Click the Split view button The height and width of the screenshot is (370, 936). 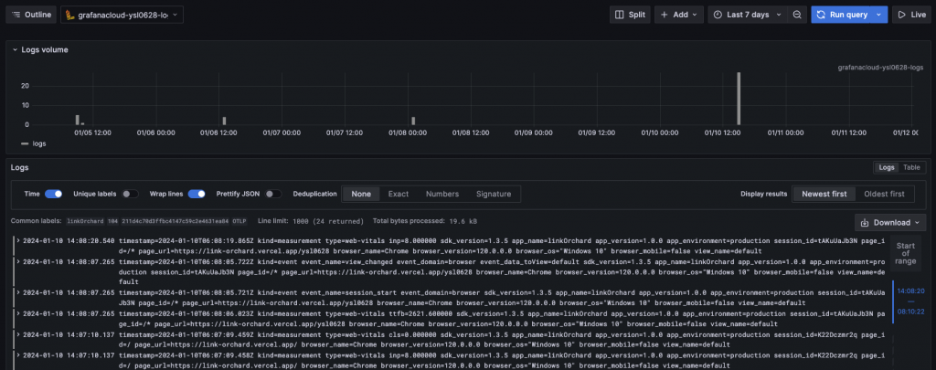click(630, 15)
